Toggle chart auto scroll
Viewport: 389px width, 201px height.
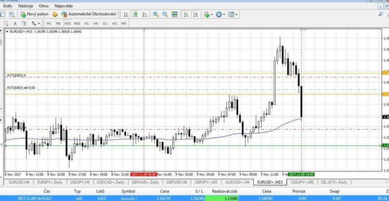tap(186, 14)
